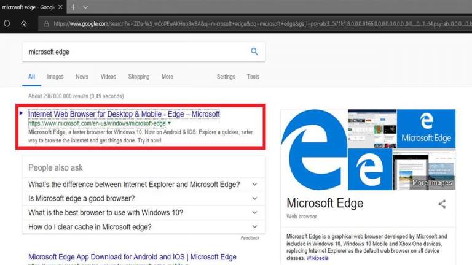The height and width of the screenshot is (265, 472).
Task: Click the Microsoft Edge panel title
Action: (324, 204)
